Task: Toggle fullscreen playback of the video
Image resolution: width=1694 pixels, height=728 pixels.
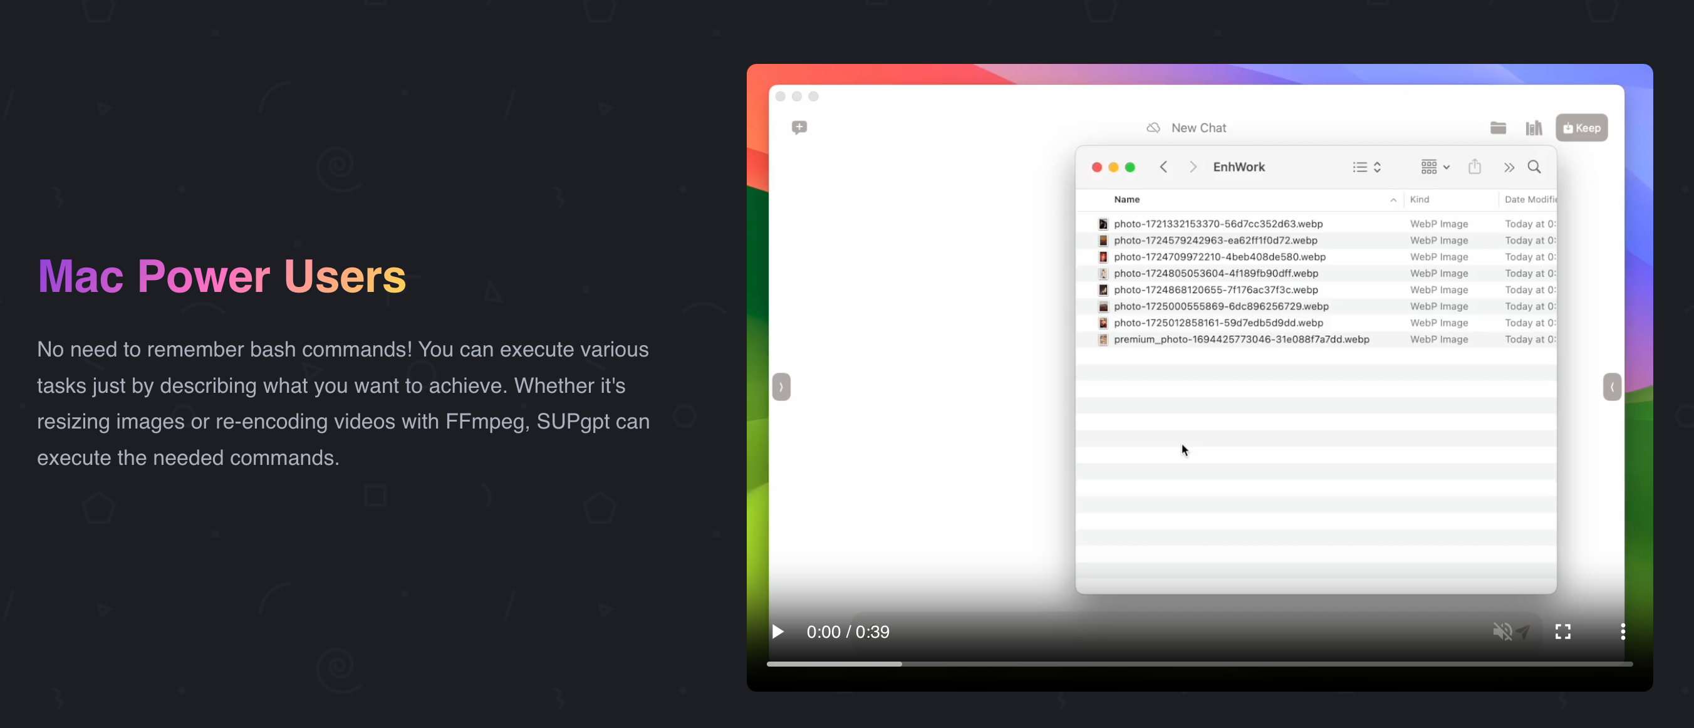Action: click(1563, 632)
